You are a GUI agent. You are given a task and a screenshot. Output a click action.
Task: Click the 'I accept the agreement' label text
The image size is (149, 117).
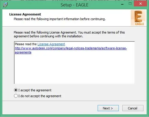[35, 90]
